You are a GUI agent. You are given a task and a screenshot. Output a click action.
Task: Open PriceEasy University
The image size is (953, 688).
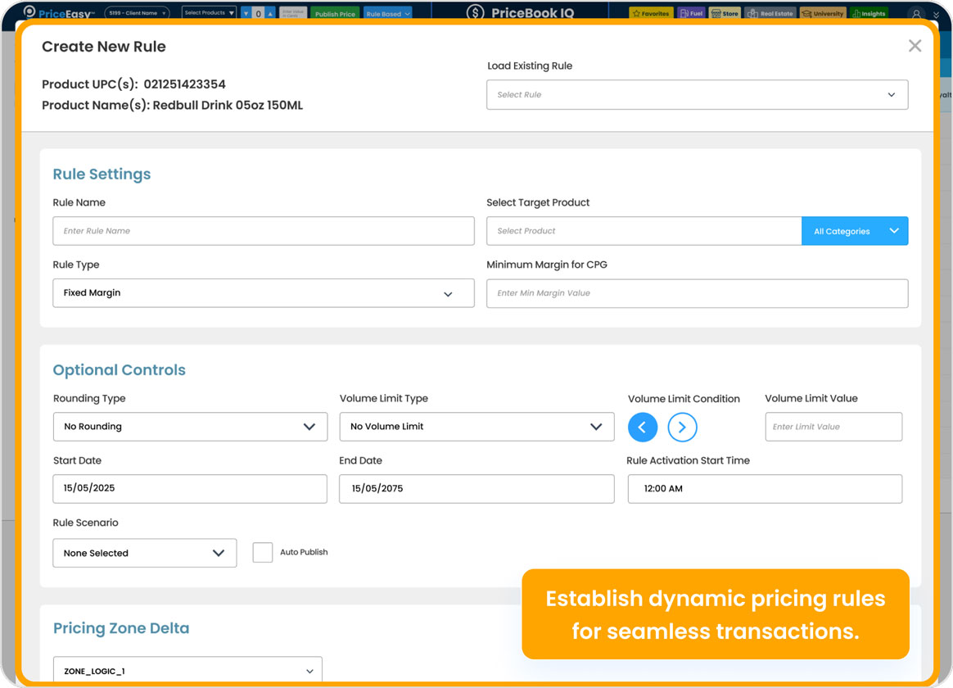click(821, 12)
